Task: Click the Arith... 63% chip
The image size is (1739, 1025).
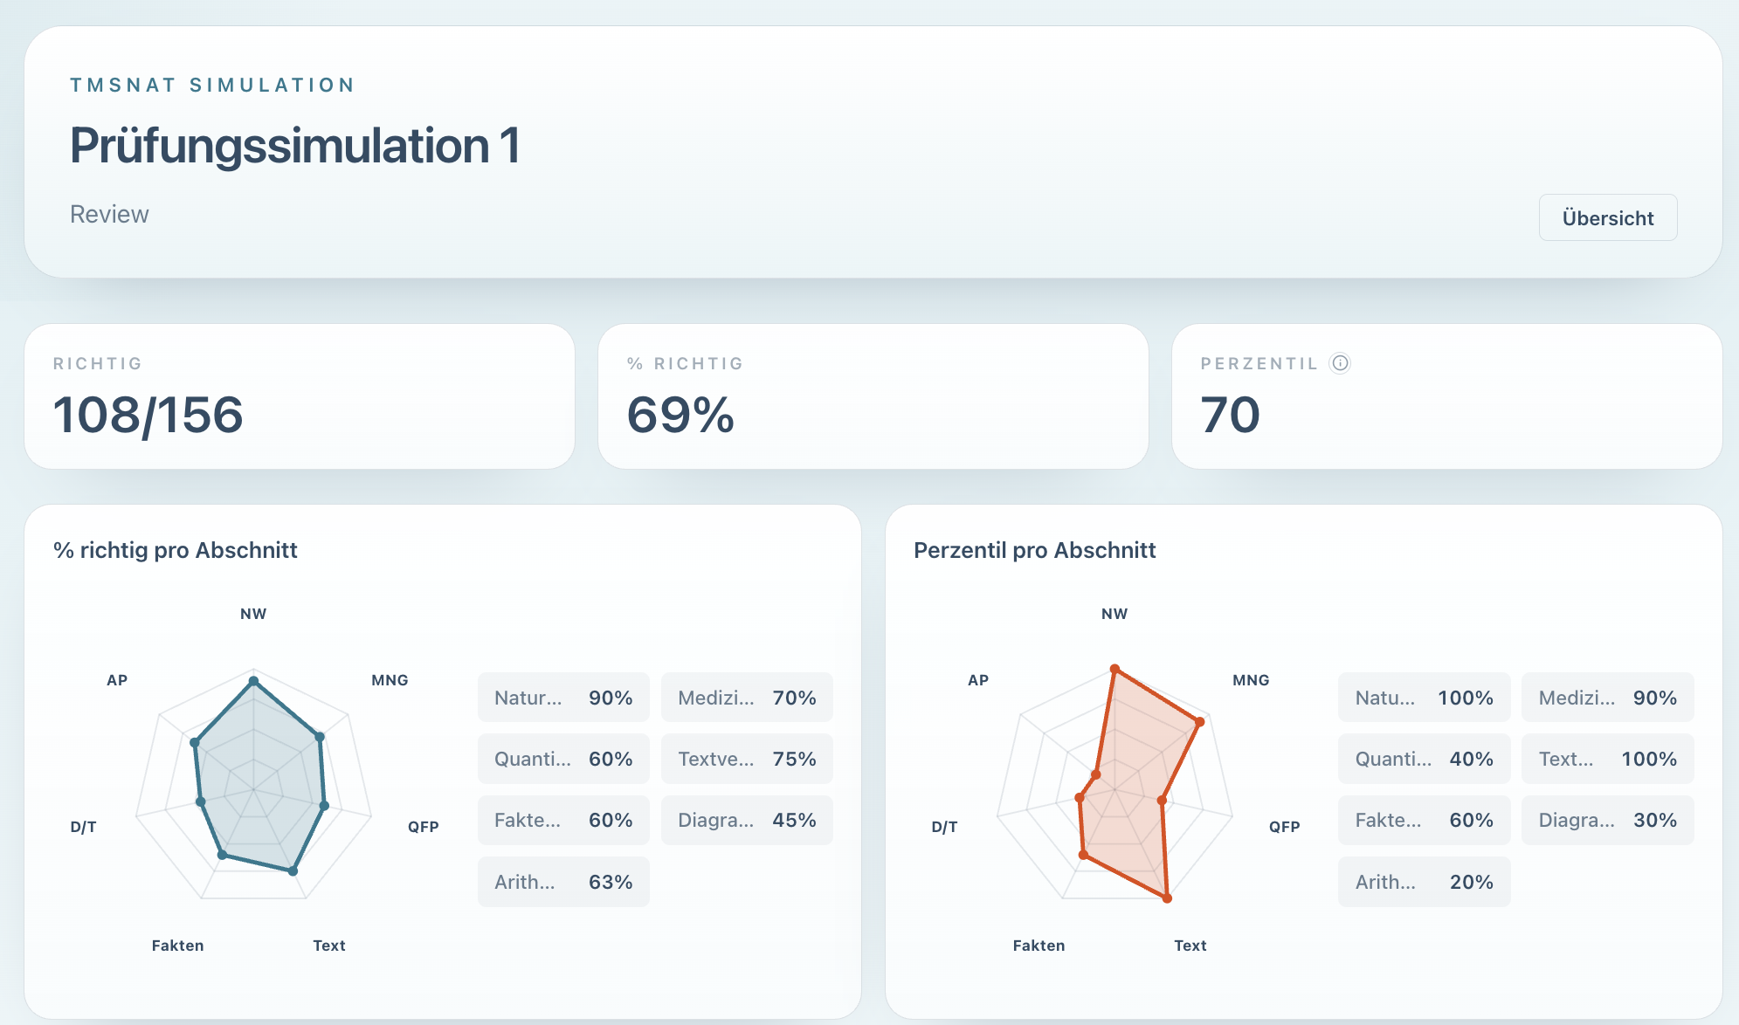Action: [563, 882]
